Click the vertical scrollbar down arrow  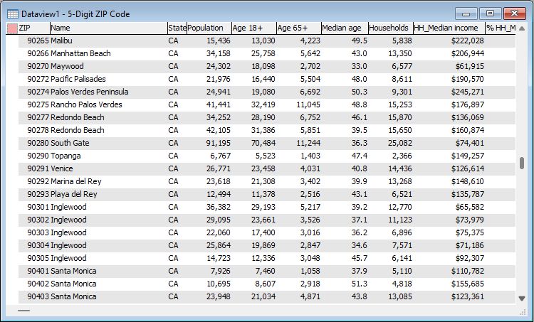pos(522,299)
